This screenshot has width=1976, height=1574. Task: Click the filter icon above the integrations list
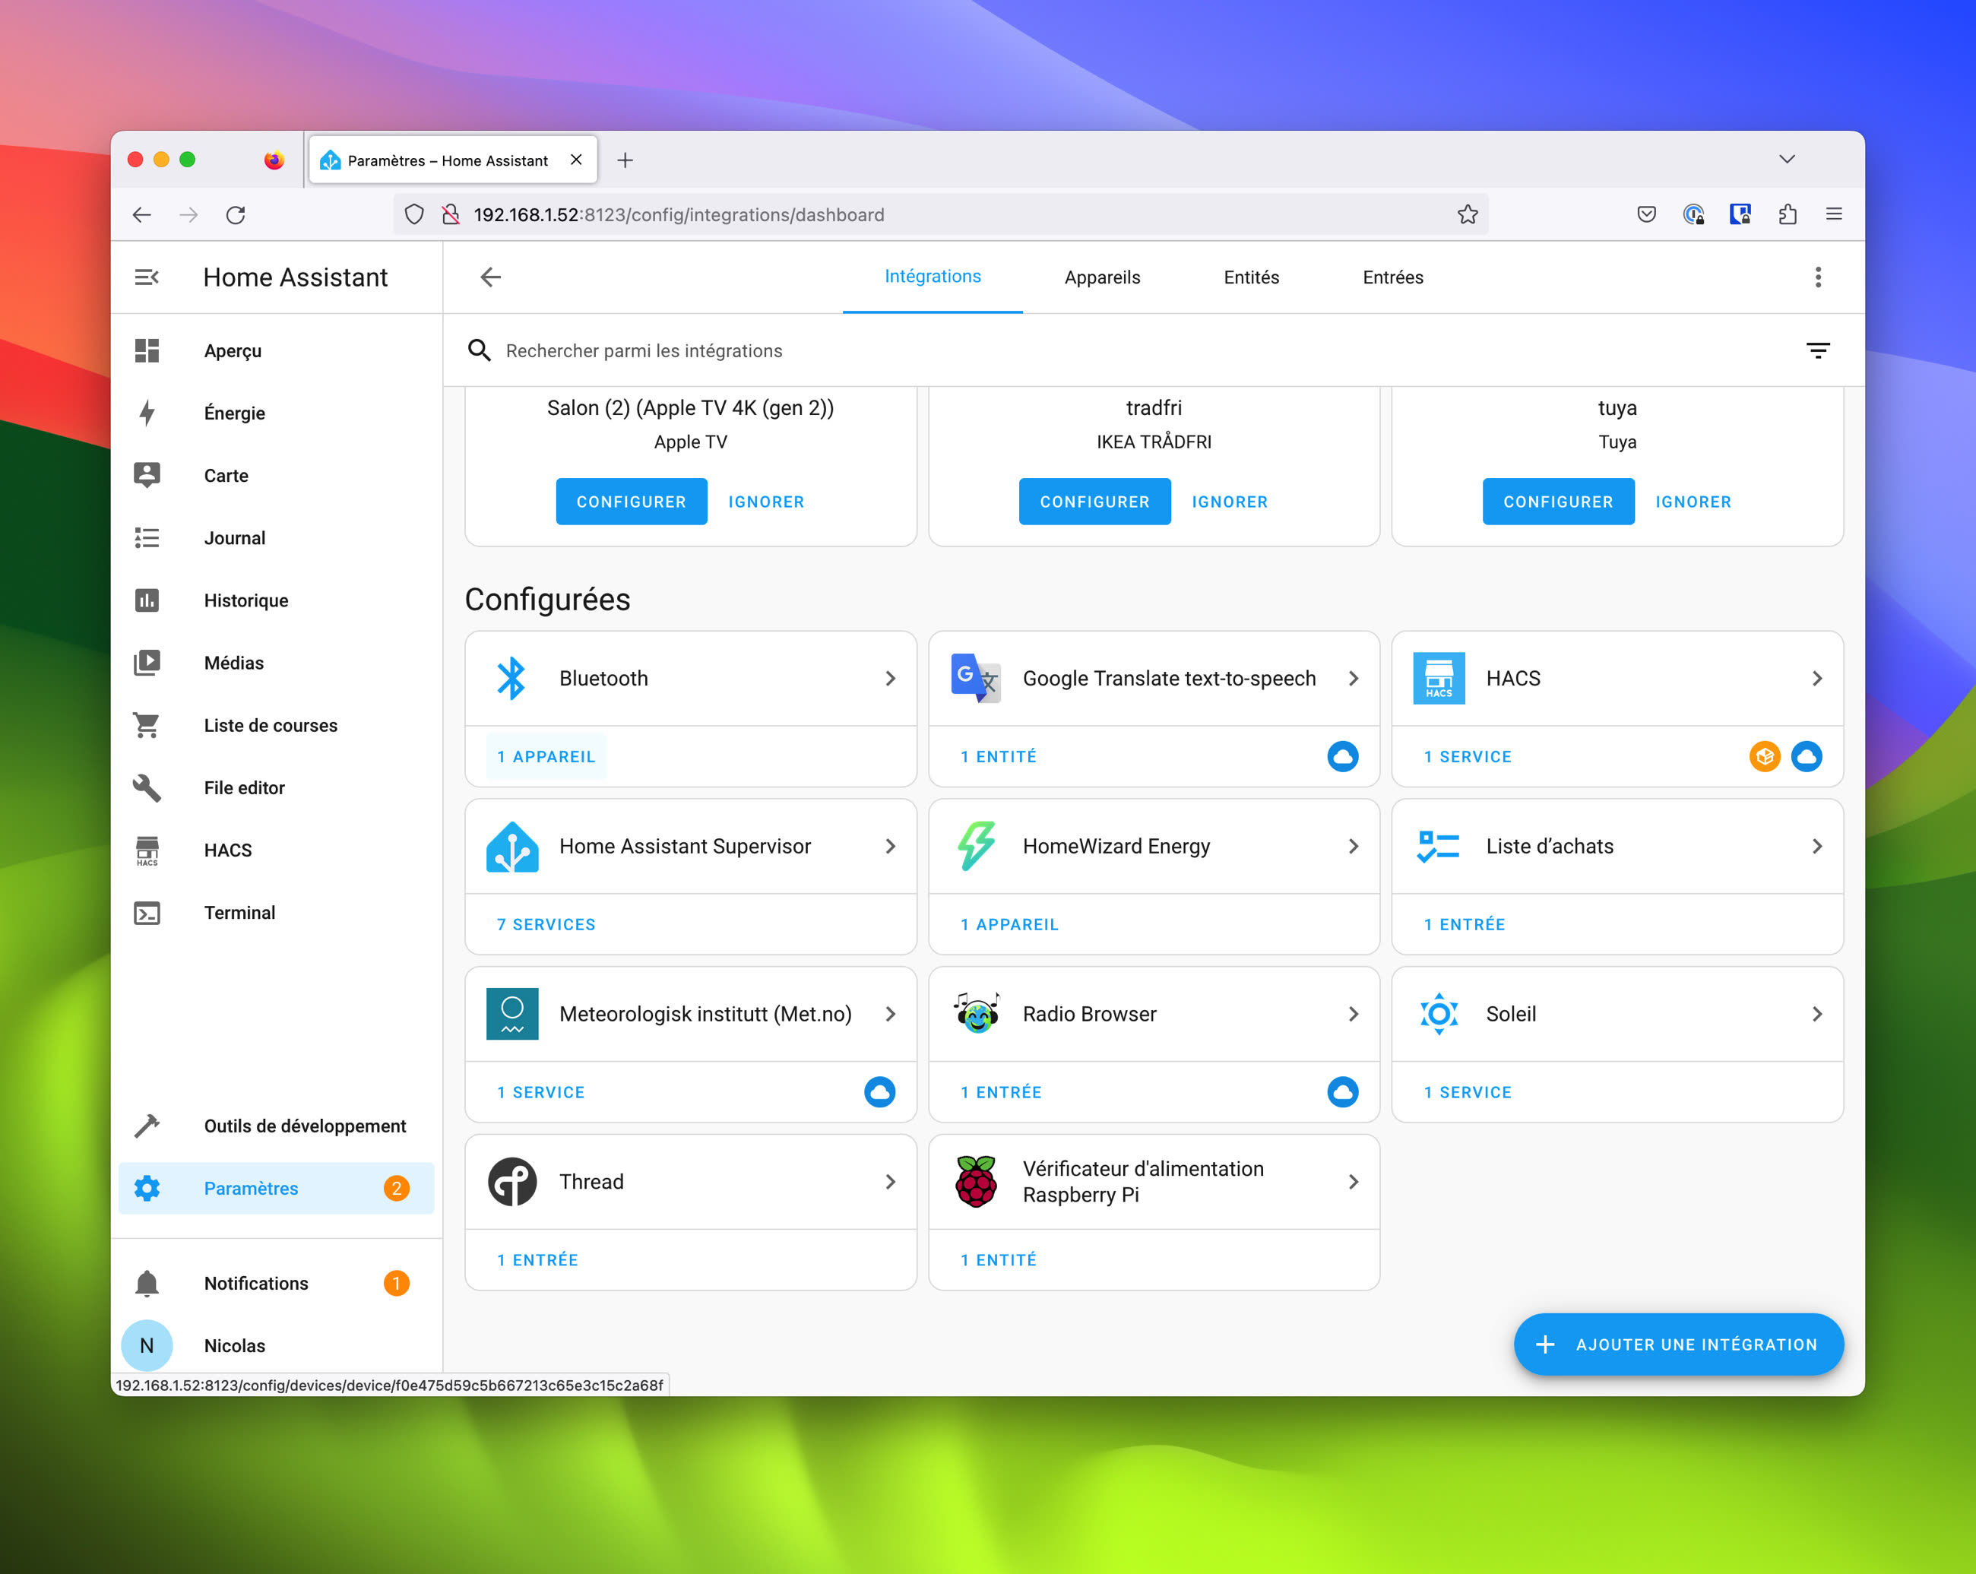tap(1819, 350)
